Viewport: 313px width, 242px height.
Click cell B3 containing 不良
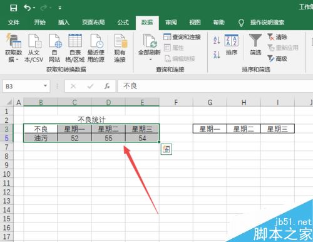(41, 129)
